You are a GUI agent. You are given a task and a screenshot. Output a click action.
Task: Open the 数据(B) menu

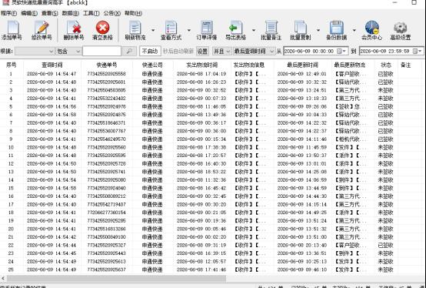tap(71, 13)
